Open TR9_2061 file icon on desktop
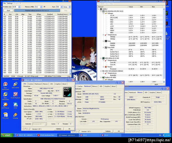This screenshot has width=172, height=143. point(5,115)
